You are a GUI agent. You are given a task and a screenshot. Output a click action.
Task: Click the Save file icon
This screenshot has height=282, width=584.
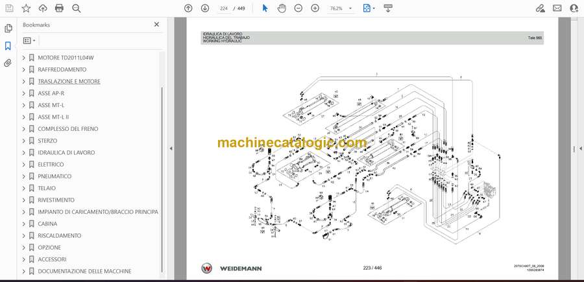pyautogui.click(x=9, y=8)
